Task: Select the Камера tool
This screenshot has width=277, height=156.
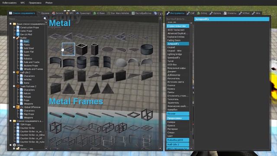Action: 171,122
